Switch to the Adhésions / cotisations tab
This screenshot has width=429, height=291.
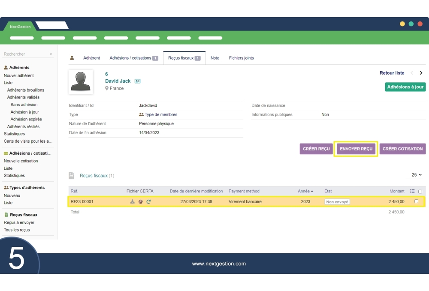pyautogui.click(x=133, y=58)
